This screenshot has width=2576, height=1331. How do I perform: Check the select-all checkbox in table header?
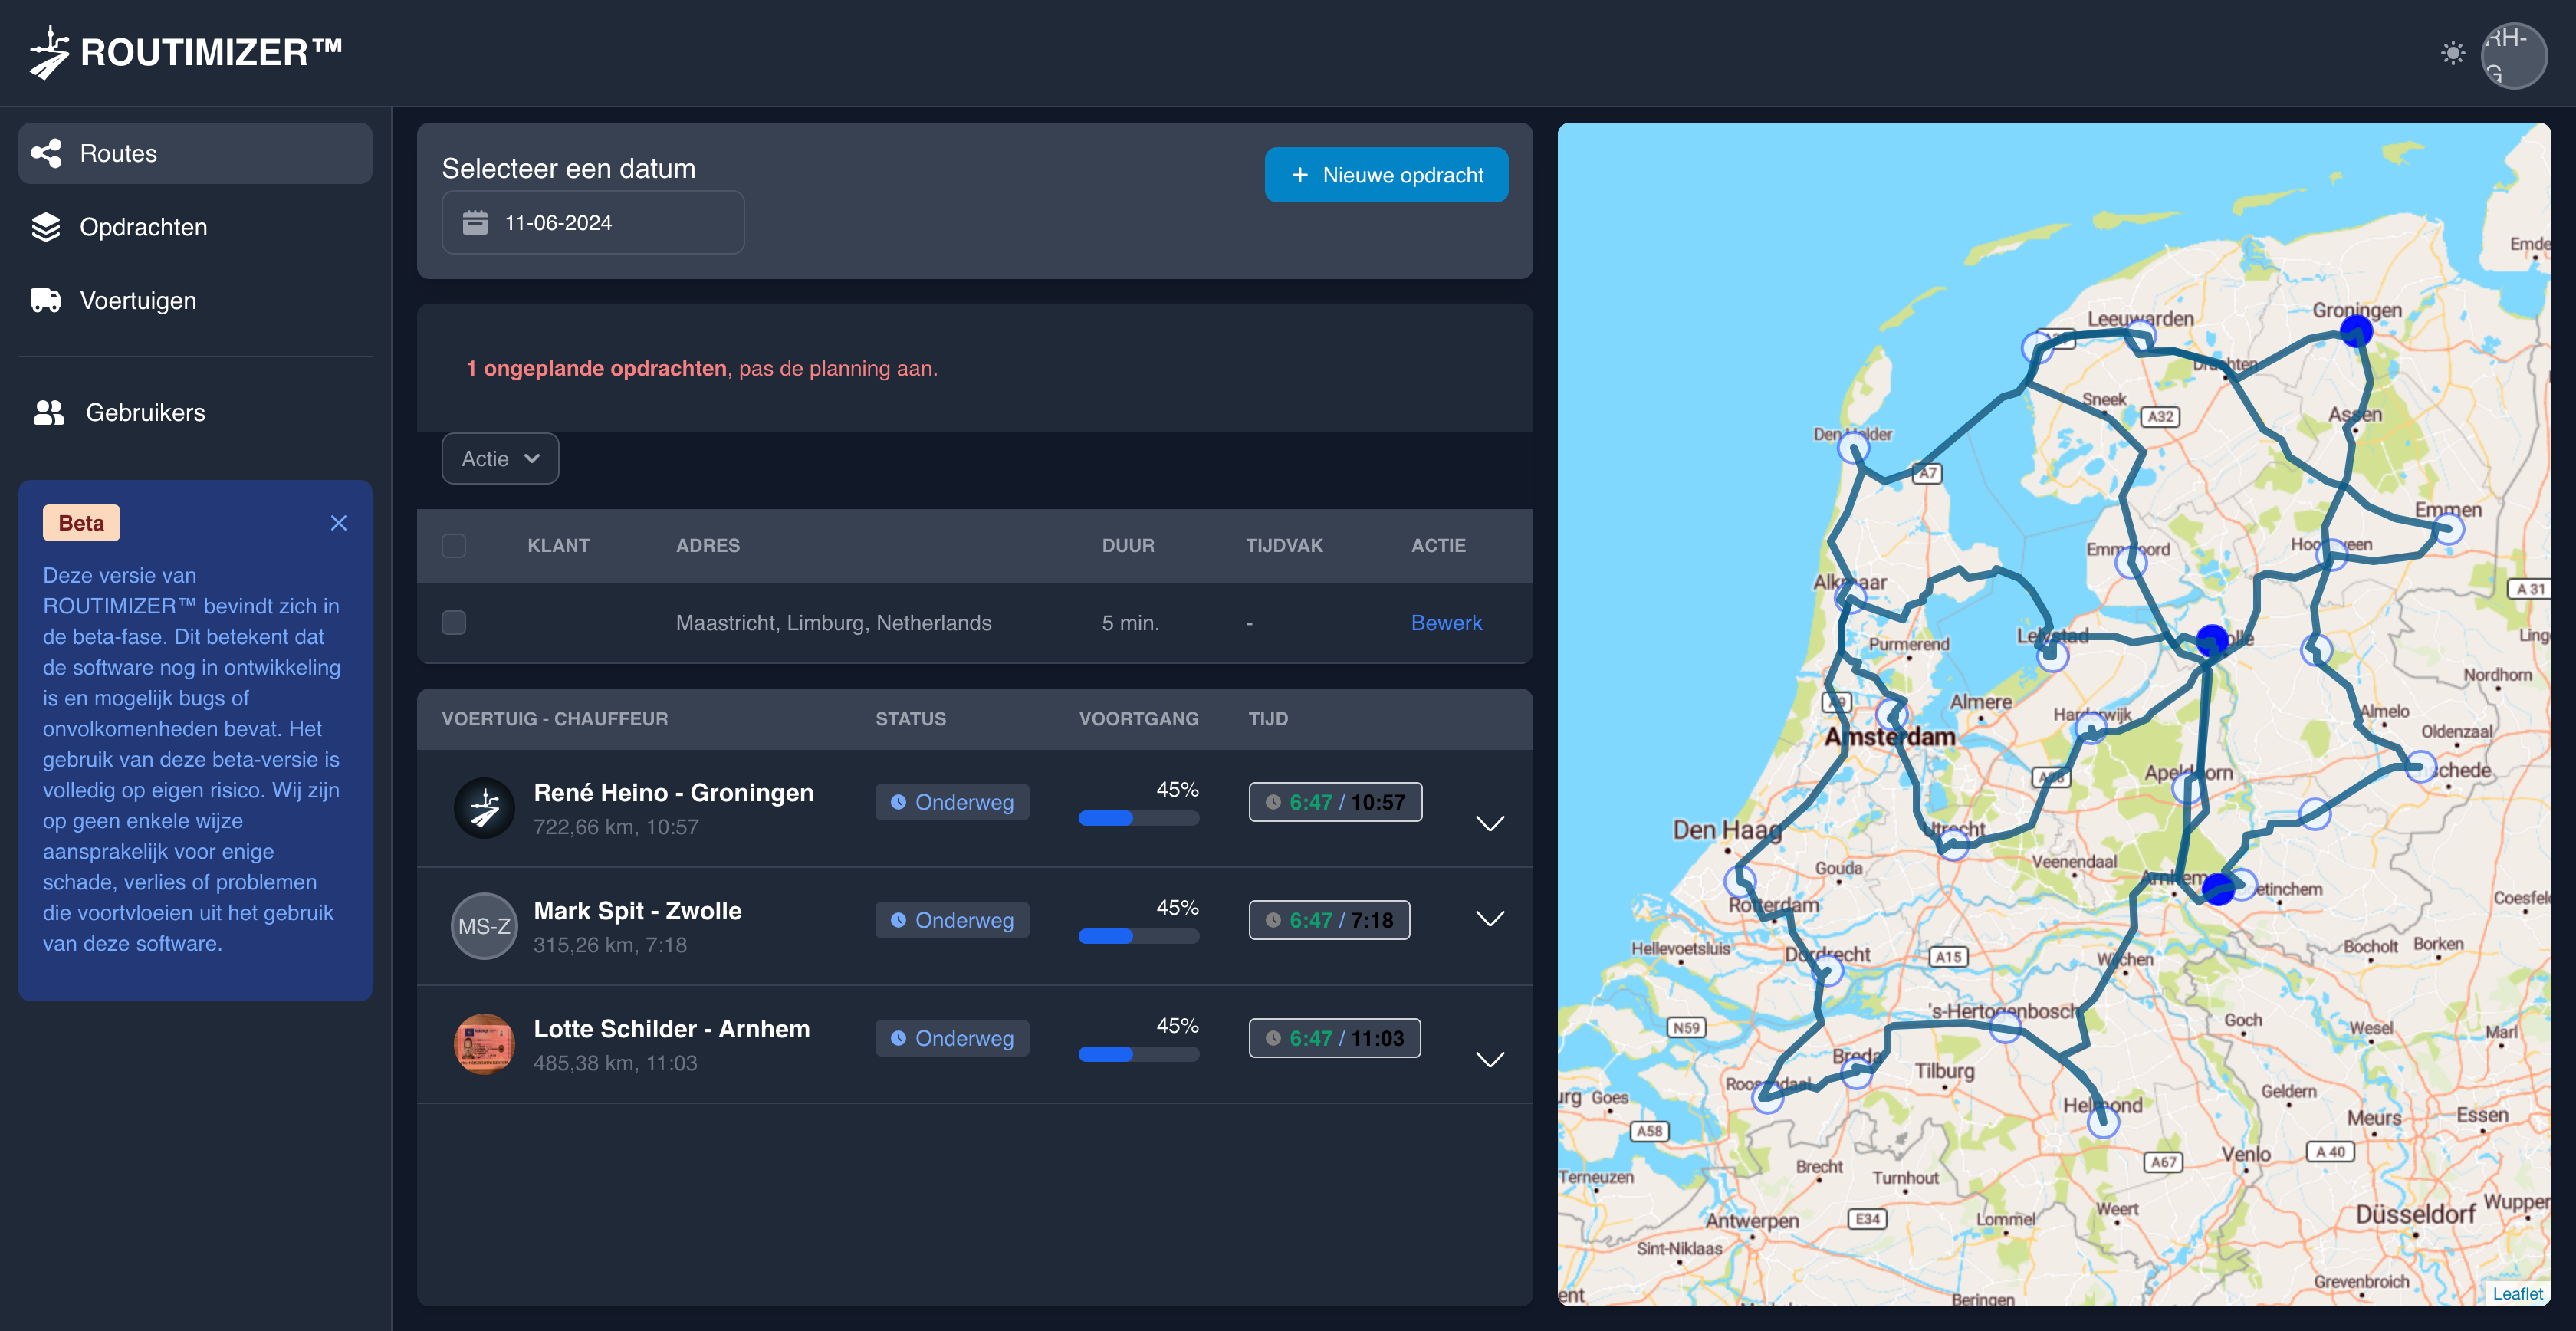pos(454,546)
